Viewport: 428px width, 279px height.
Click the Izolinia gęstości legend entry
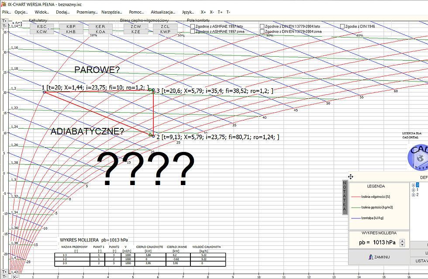pos(372,207)
